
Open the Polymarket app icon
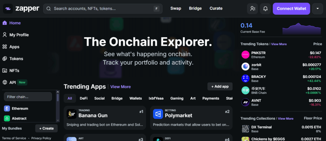tap(158, 114)
